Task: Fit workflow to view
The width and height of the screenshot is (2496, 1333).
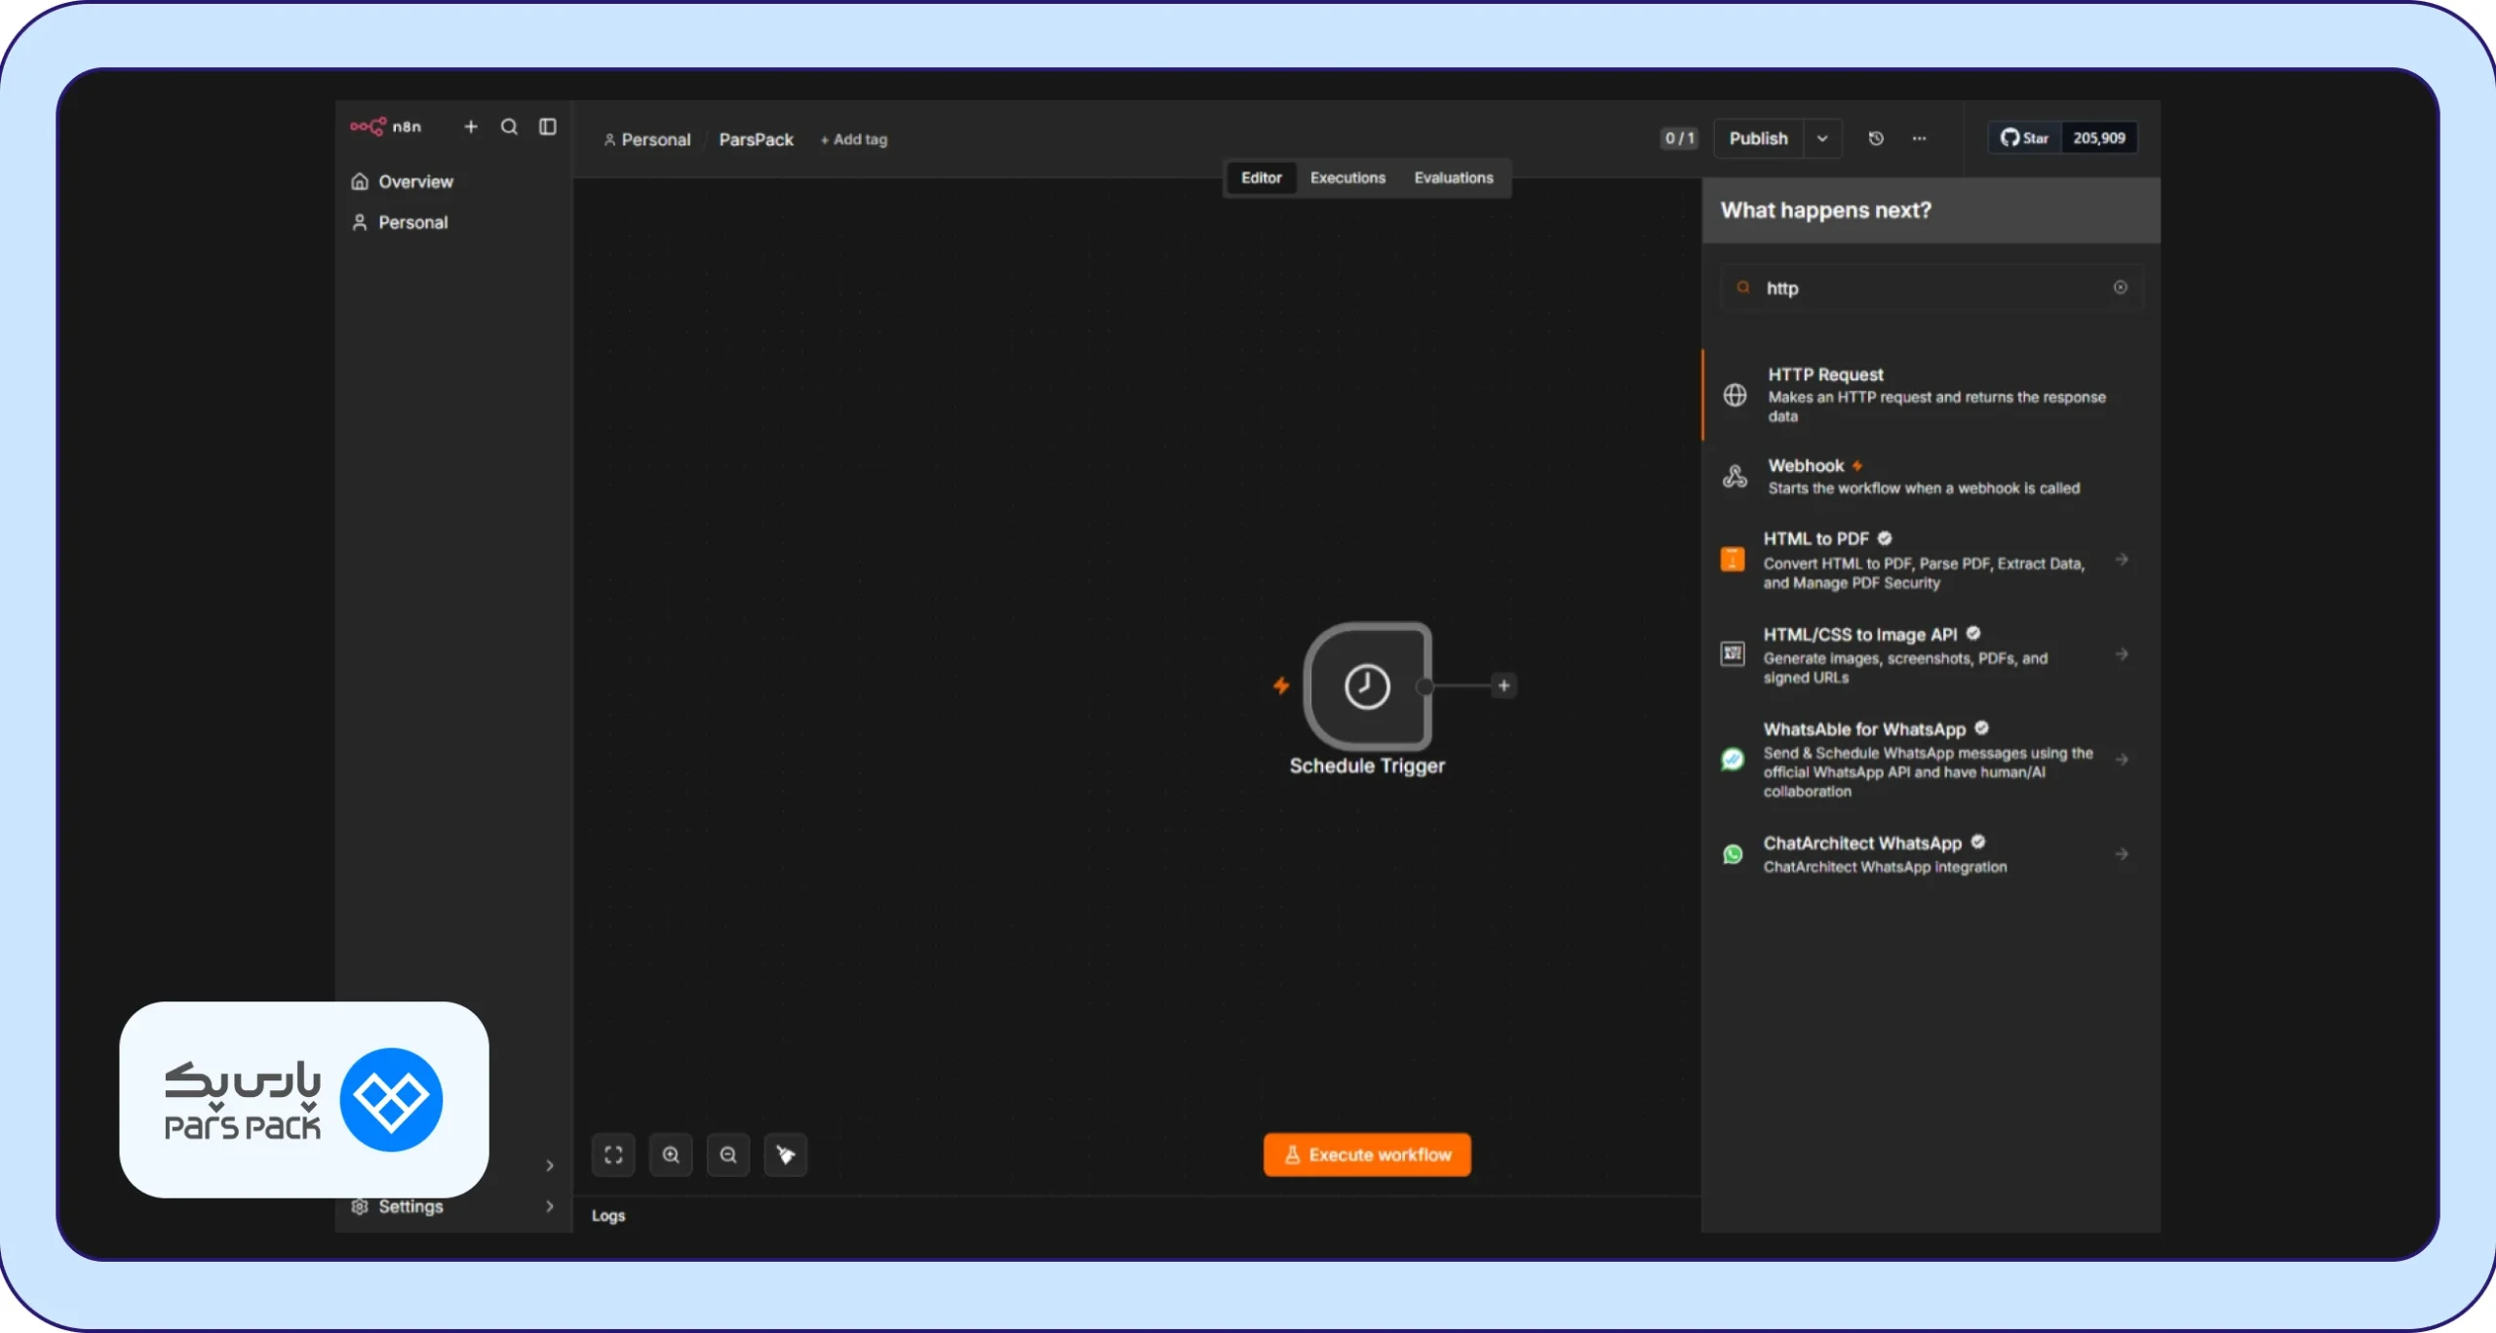Action: click(x=613, y=1155)
